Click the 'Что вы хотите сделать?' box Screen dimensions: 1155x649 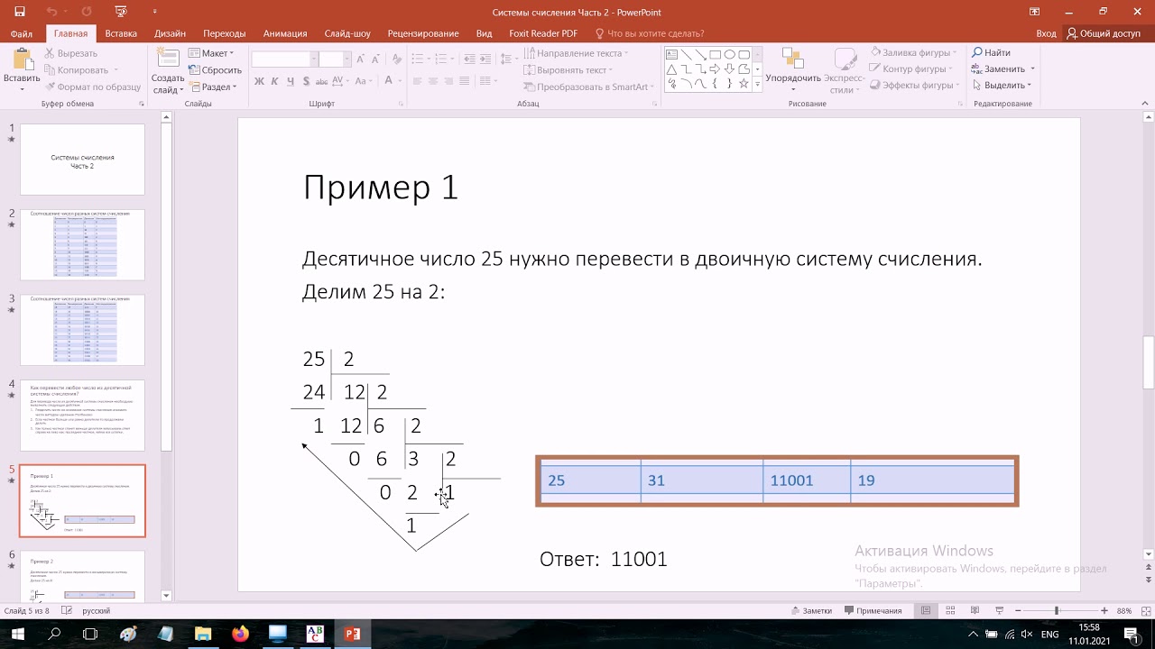tap(651, 33)
